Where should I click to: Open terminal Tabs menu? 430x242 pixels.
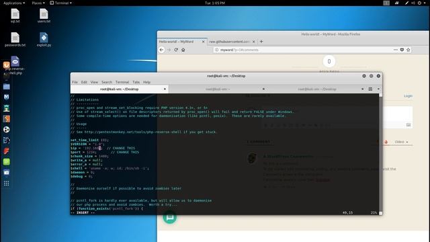pyautogui.click(x=136, y=82)
